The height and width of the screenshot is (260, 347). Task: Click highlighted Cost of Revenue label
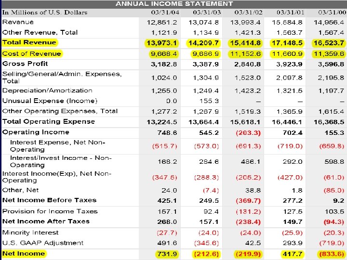[32, 54]
